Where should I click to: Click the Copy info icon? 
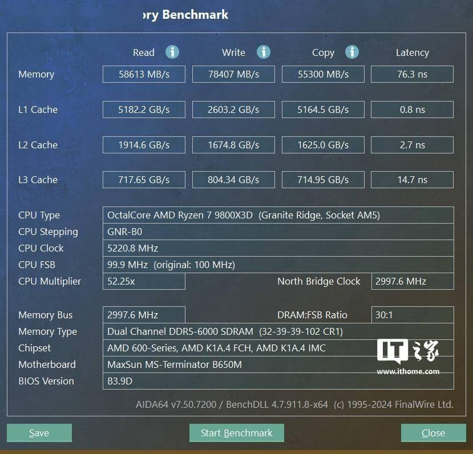(351, 52)
